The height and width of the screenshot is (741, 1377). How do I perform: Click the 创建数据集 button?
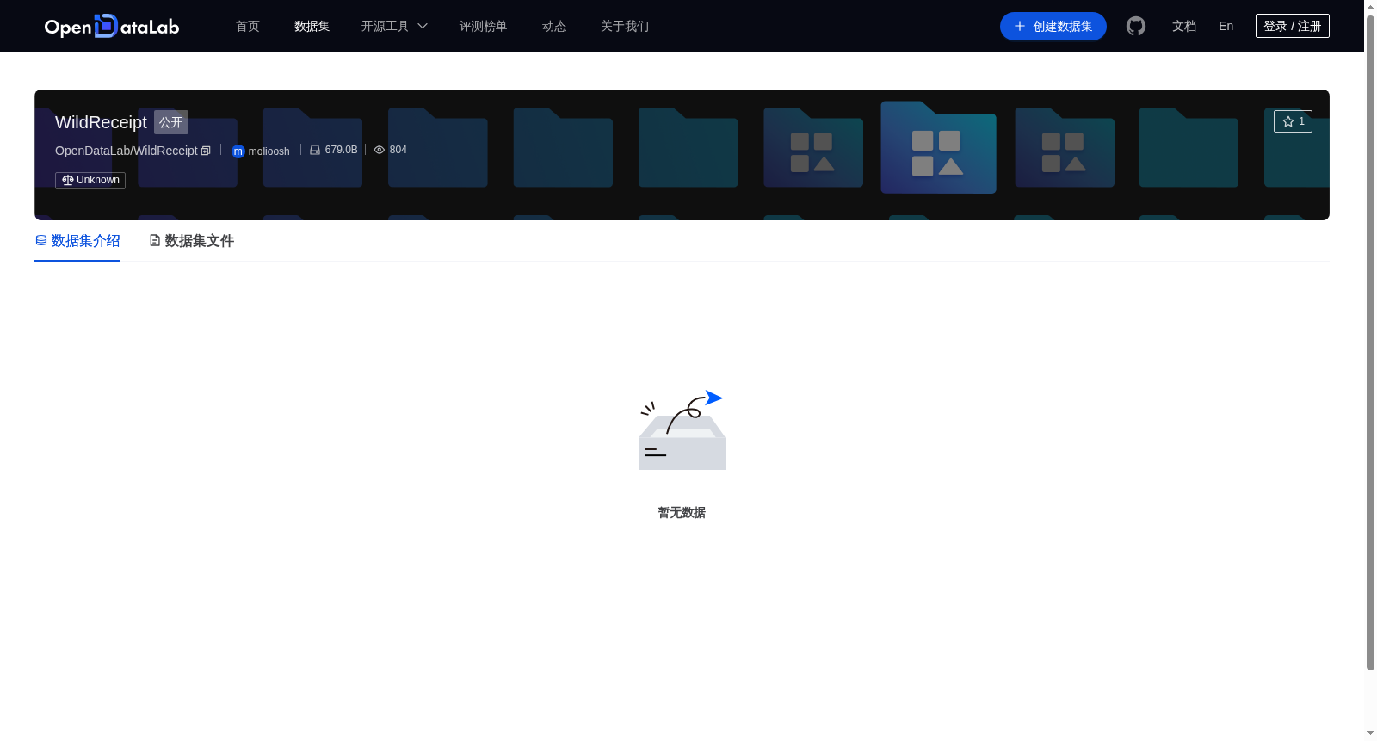tap(1053, 26)
